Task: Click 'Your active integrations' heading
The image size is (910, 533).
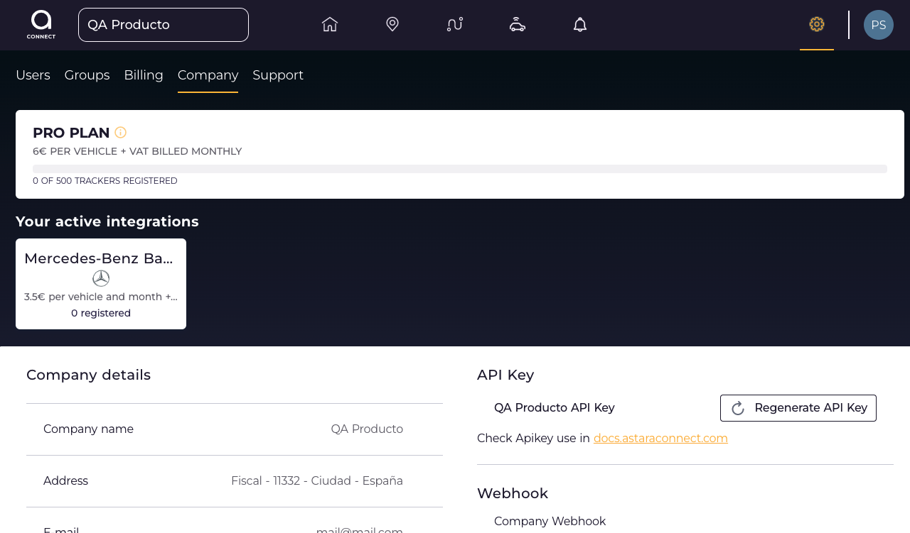Action: pos(107,221)
